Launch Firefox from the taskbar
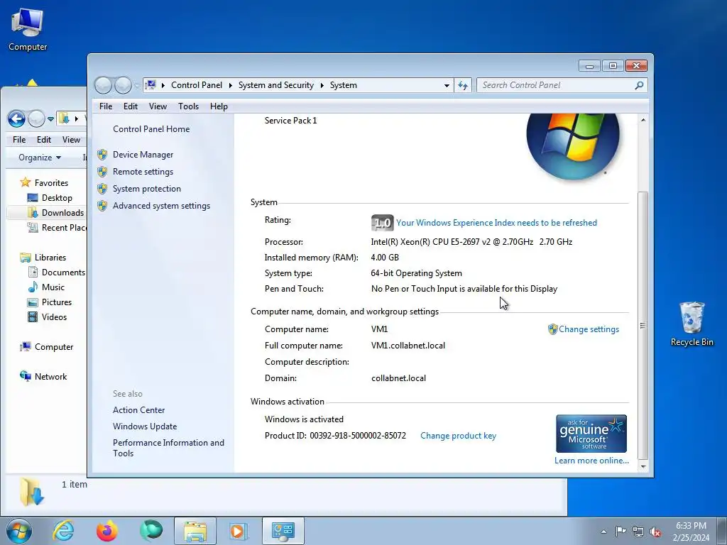Screen dimensions: 727x545 pyautogui.click(x=107, y=531)
